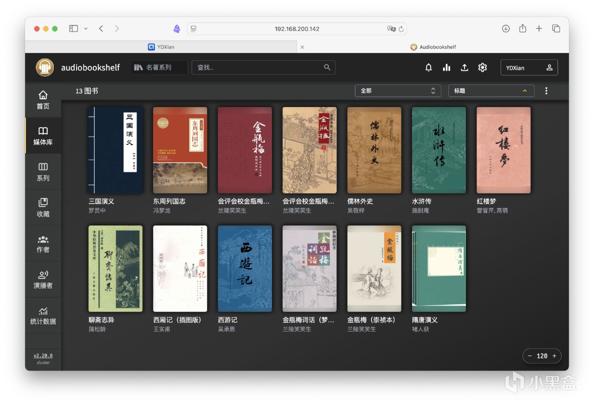
Task: Go forward in Safari
Action: coord(117,29)
